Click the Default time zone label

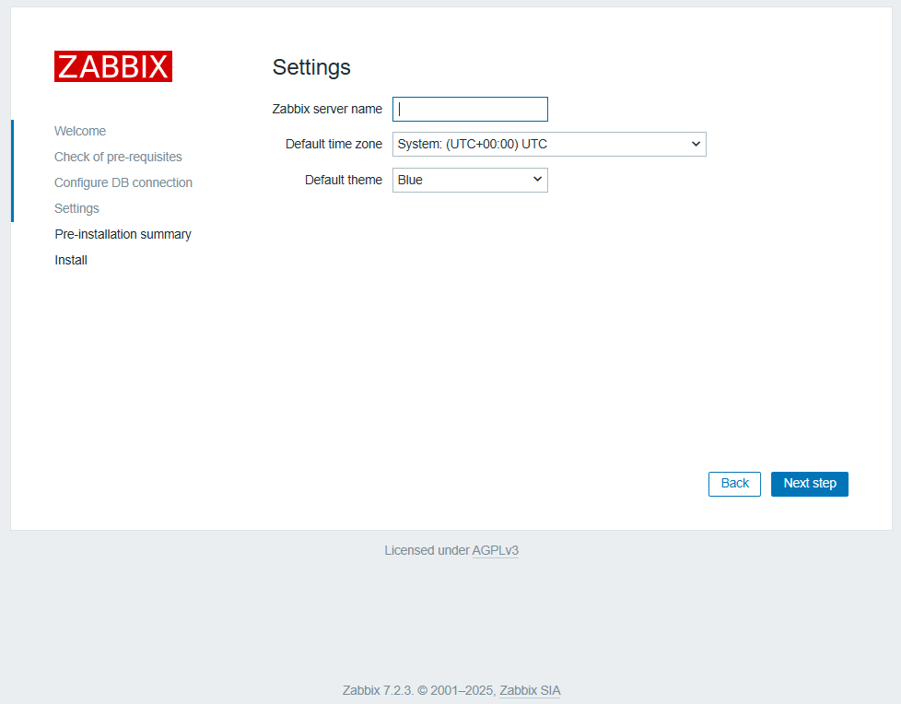click(333, 145)
